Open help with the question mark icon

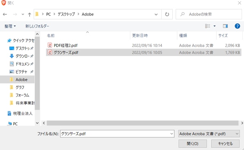[237, 26]
